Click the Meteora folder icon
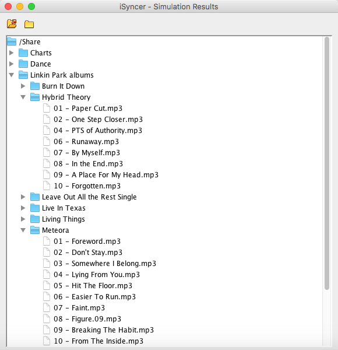Screen dimensions: 338x350 [35, 230]
